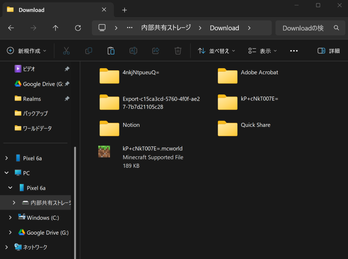The image size is (348, 259).
Task: Click the Rename icon in toolbar
Action: (133, 51)
